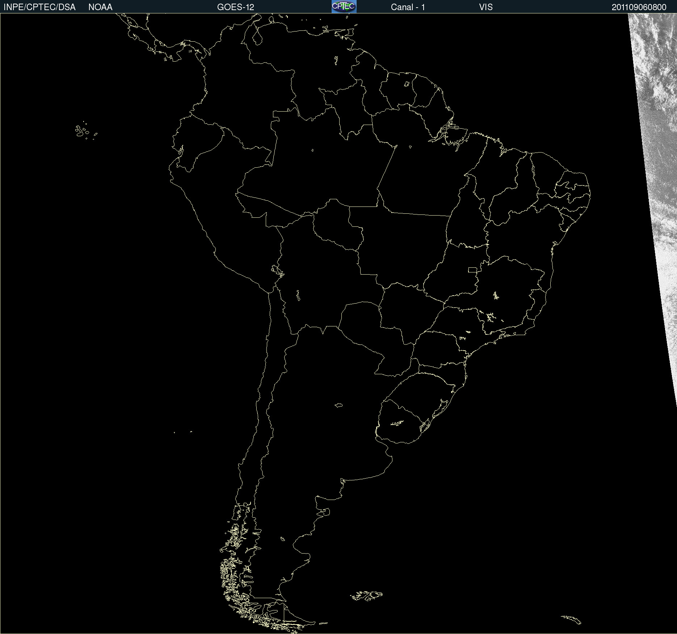
Task: Select the NOAA label in header
Action: [100, 7]
